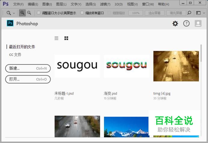Enable 调整窗口大小以满屏显示 checkbox
The height and width of the screenshot is (143, 208).
[x=38, y=13]
